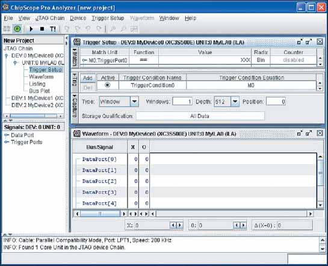Open the Help menu
Screen dimensions: 328x266
tap(190, 18)
